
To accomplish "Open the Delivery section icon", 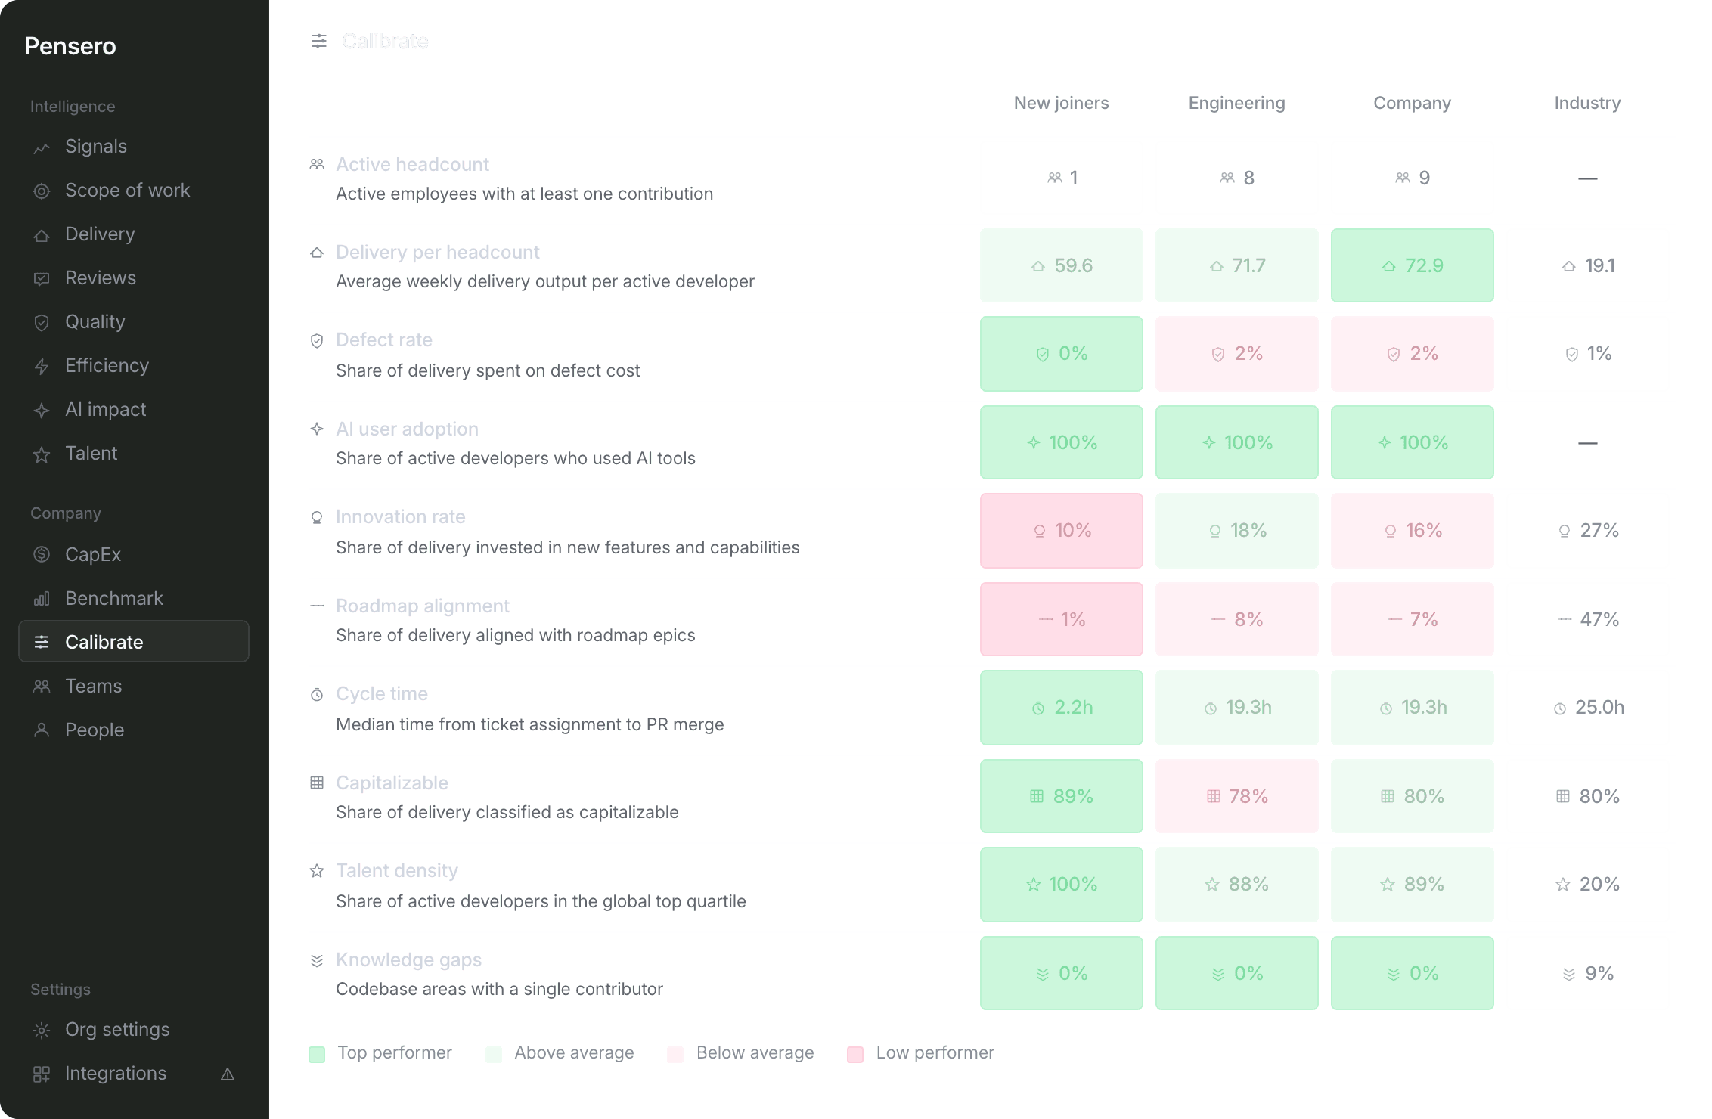I will pos(42,235).
